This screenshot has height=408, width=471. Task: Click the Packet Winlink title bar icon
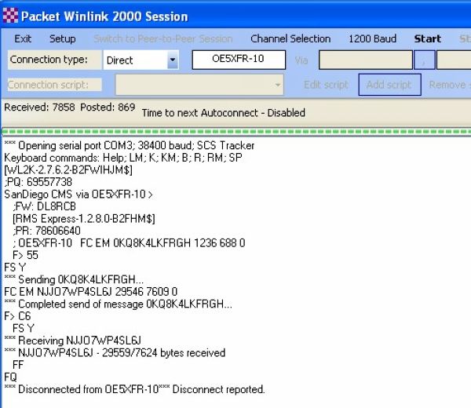click(10, 16)
